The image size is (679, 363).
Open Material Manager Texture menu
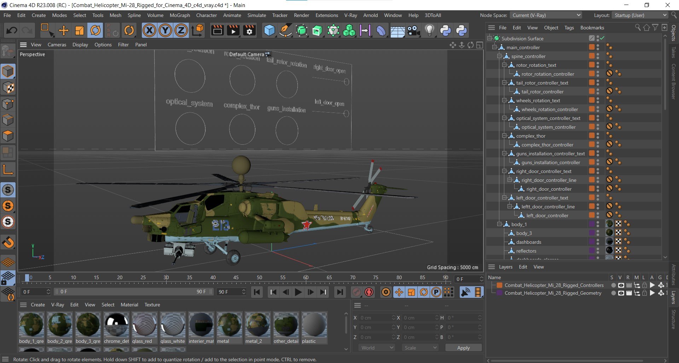152,305
